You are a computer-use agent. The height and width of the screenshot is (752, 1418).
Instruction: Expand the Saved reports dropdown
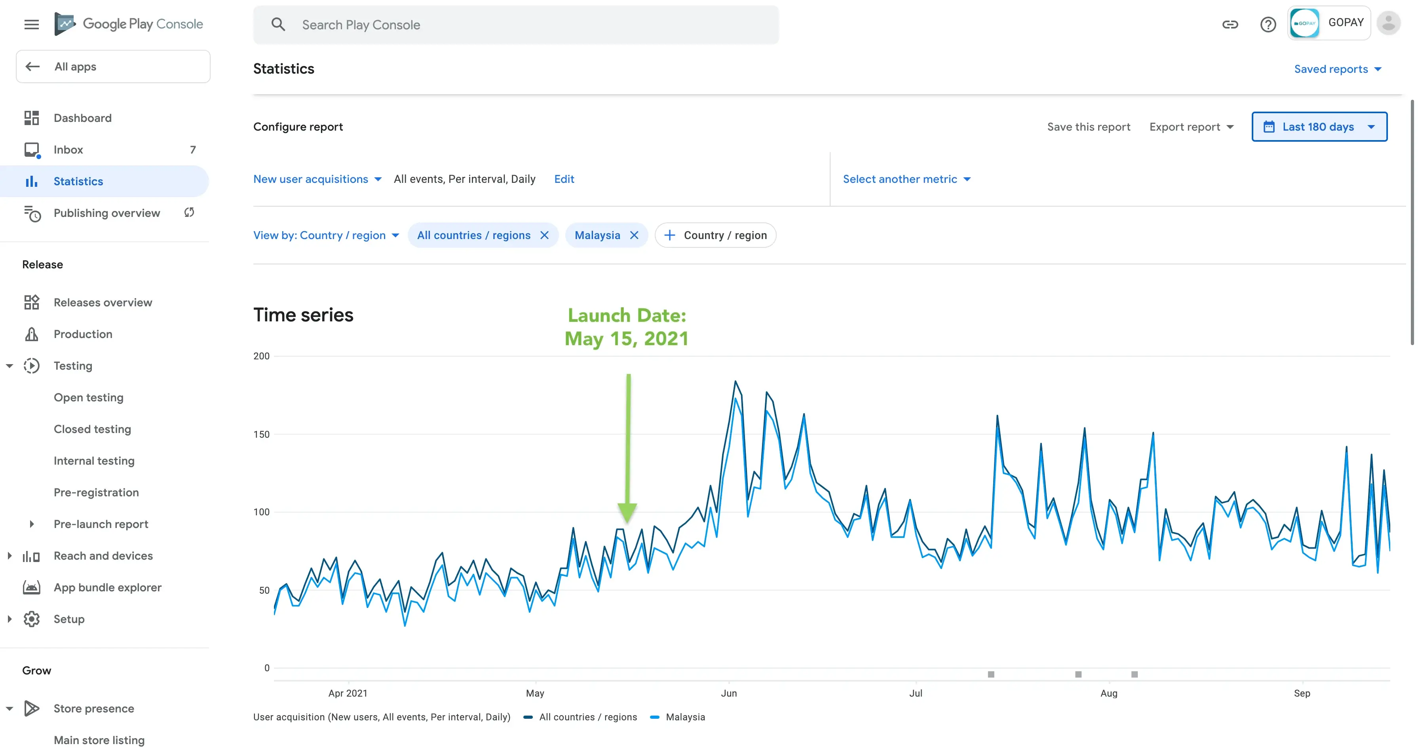pyautogui.click(x=1337, y=69)
